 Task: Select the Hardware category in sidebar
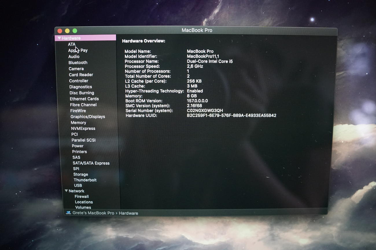[85, 38]
